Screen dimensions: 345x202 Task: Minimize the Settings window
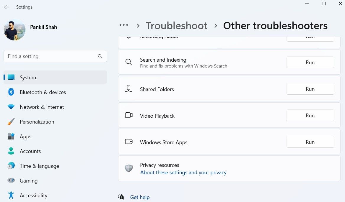[307, 4]
